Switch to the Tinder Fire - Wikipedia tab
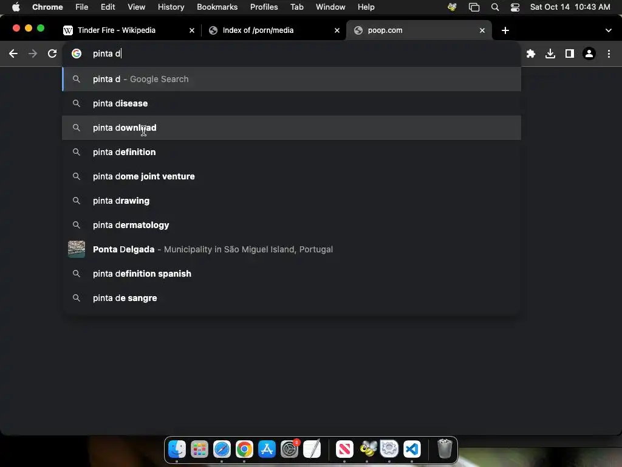The height and width of the screenshot is (467, 622). 129,30
